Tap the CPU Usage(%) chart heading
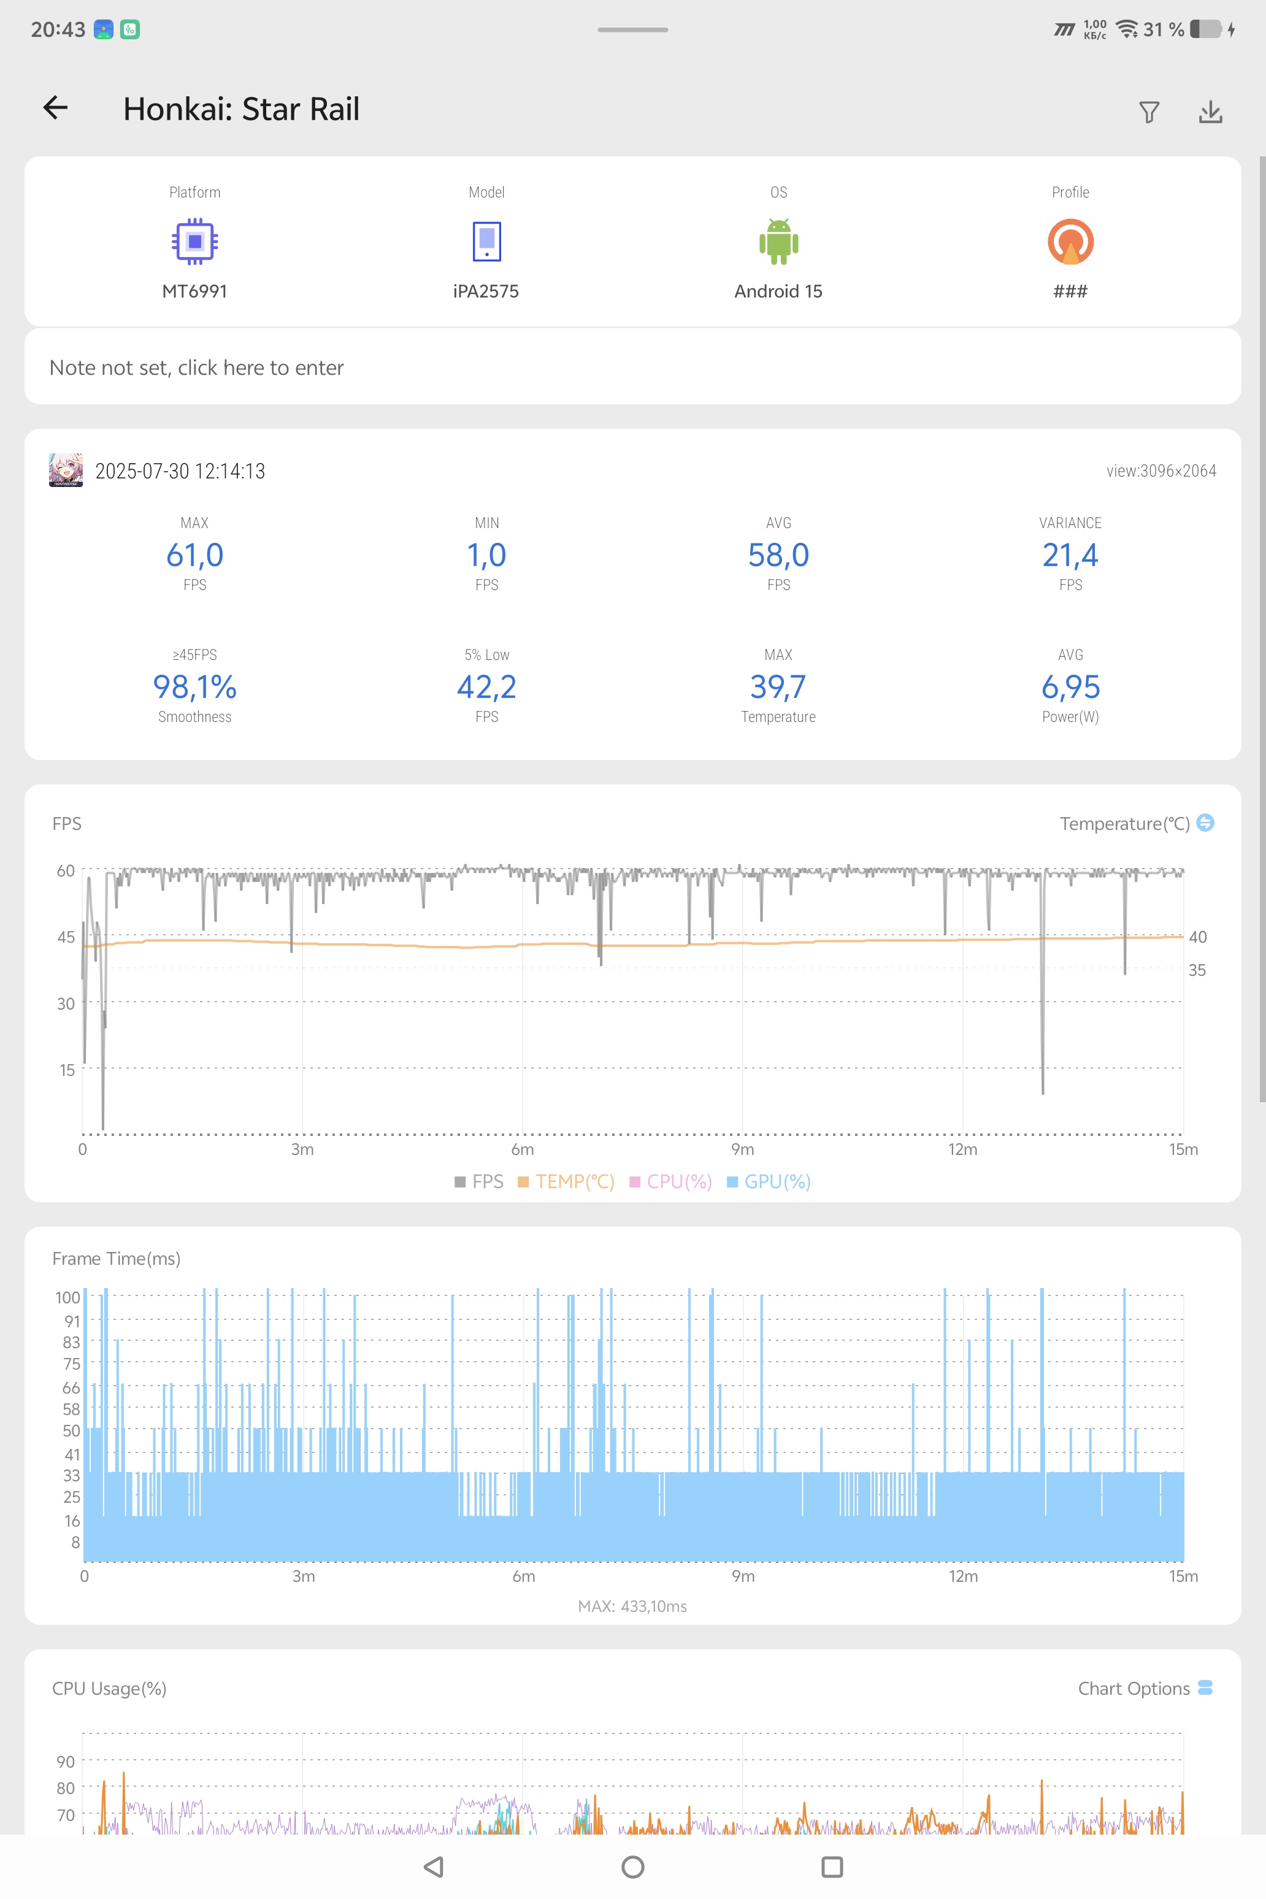The height and width of the screenshot is (1899, 1266). (x=109, y=1688)
